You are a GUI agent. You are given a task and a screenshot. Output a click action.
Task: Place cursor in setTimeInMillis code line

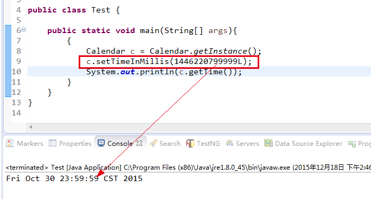point(169,61)
